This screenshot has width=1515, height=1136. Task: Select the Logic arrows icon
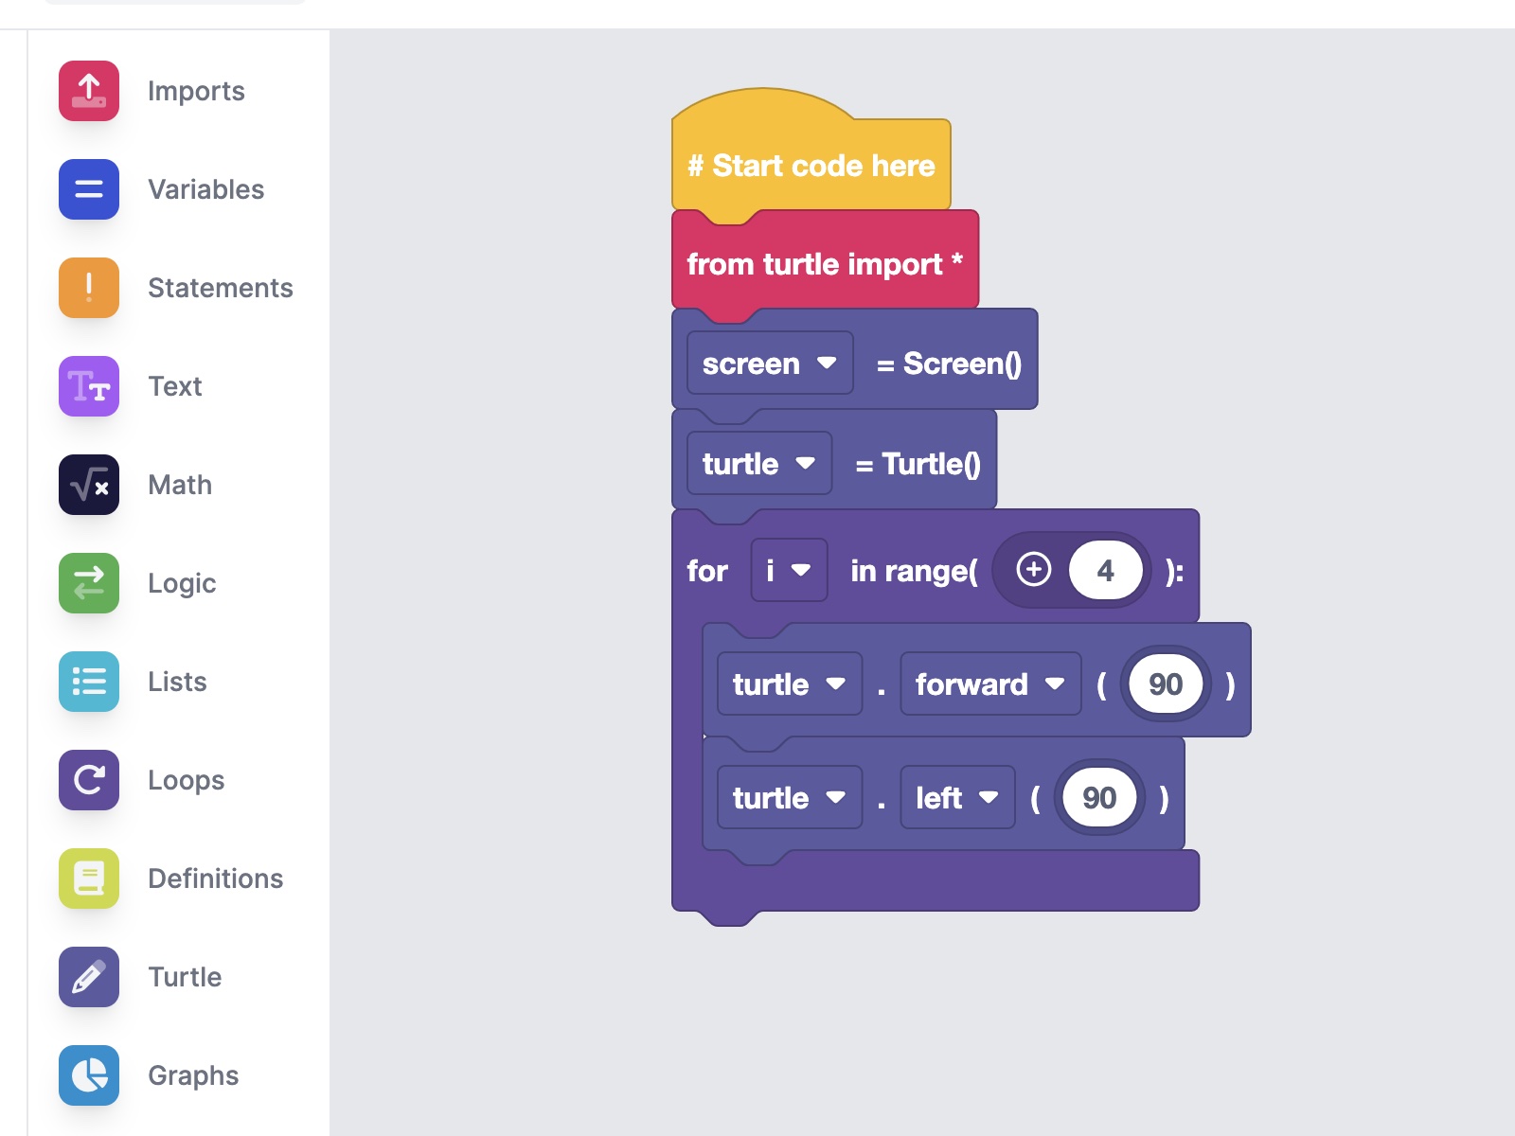click(x=89, y=583)
